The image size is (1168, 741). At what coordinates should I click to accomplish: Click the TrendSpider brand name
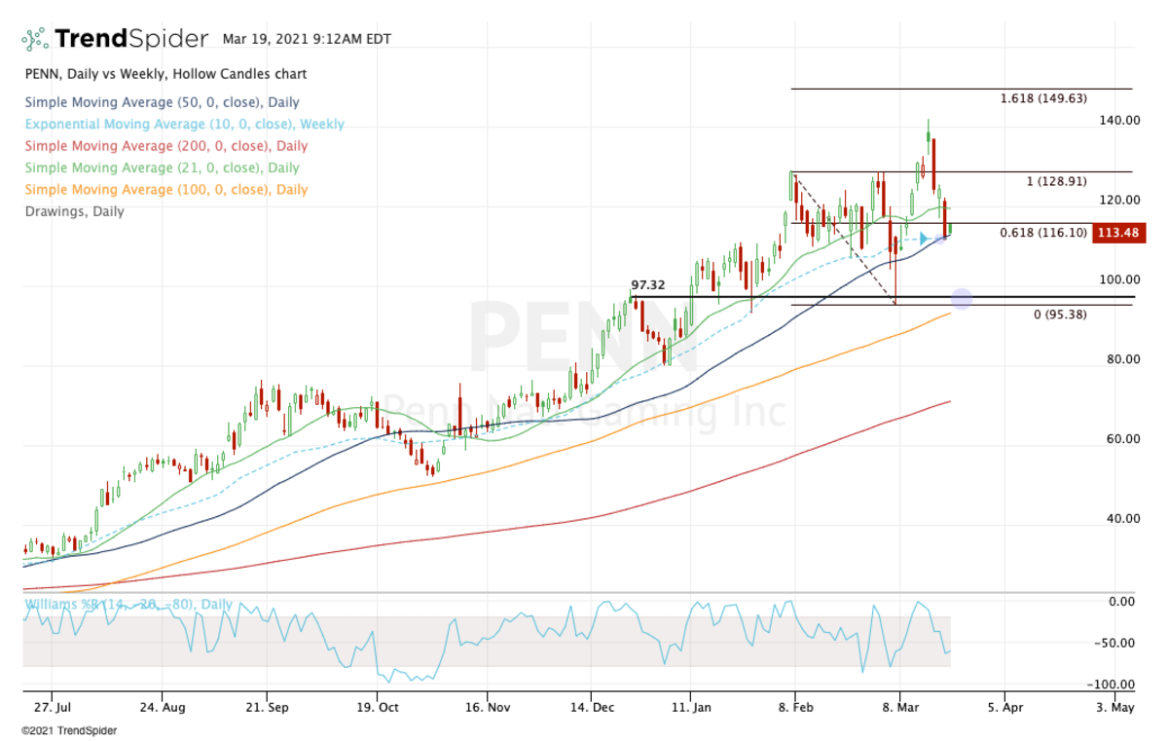coord(131,39)
